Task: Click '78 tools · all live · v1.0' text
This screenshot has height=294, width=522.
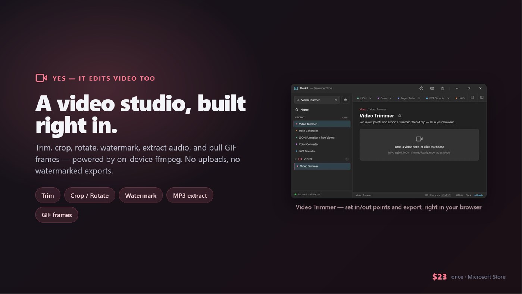Action: coord(310,195)
